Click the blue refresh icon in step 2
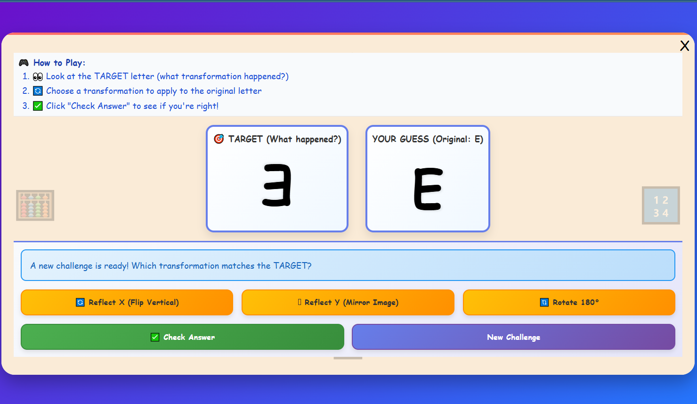Screen dimensions: 697x404 (38, 91)
